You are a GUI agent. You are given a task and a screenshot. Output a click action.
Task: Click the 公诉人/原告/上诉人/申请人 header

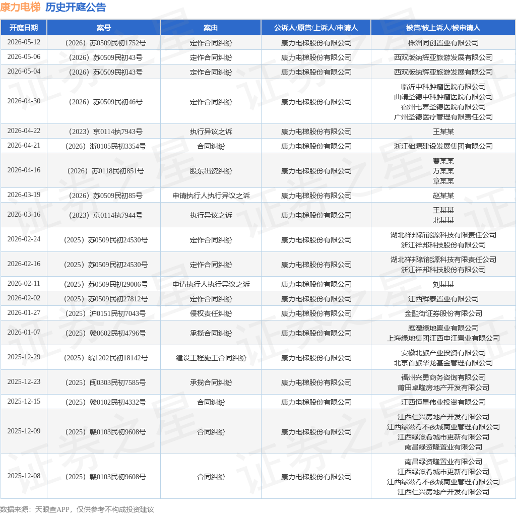(316, 28)
